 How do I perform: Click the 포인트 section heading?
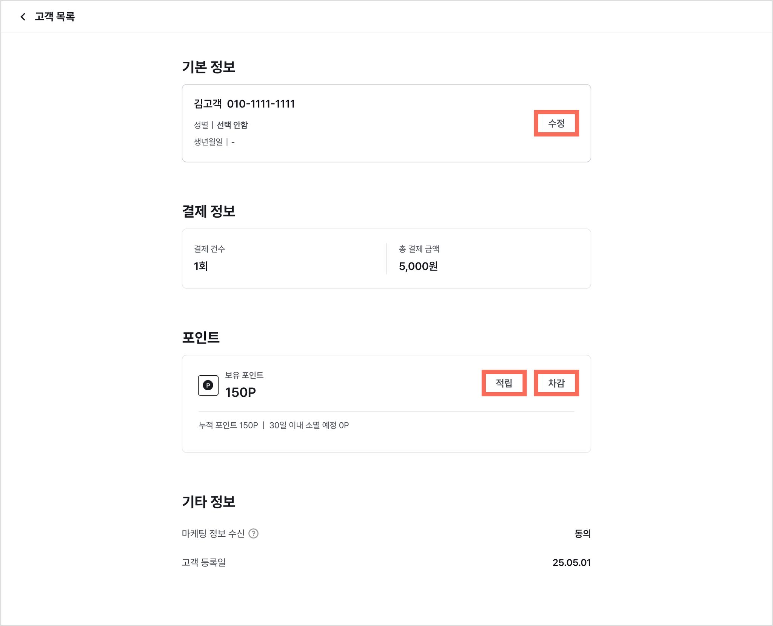pyautogui.click(x=201, y=337)
